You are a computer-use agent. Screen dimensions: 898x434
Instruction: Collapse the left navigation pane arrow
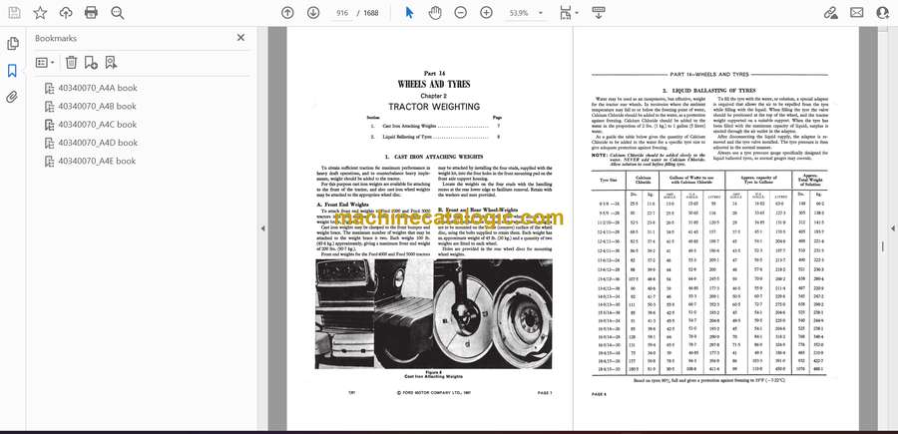click(262, 228)
